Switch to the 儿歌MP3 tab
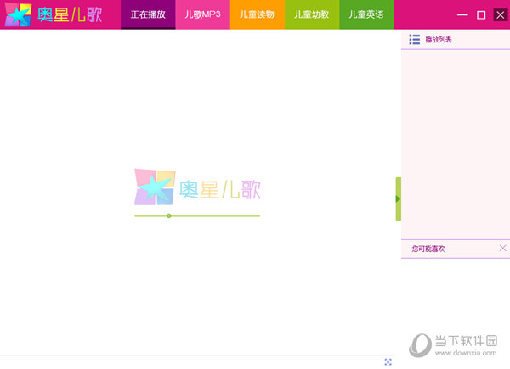This screenshot has height=369, width=510. [x=202, y=14]
